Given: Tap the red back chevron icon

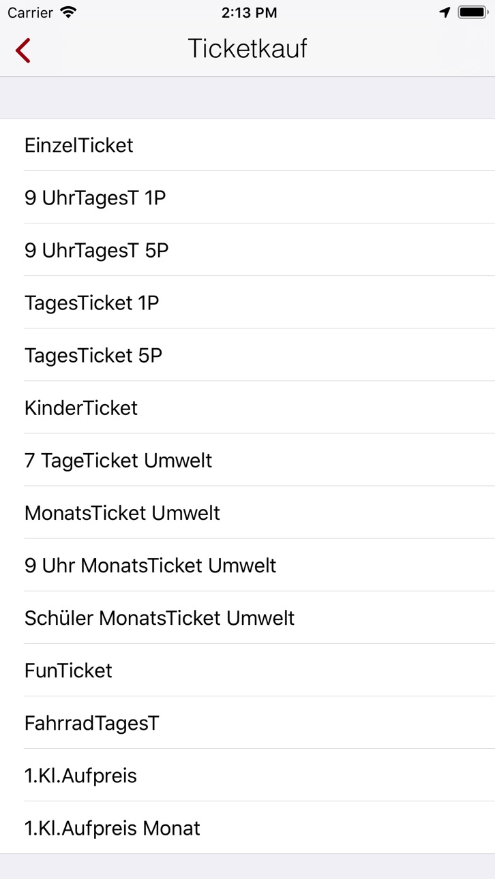Looking at the screenshot, I should [23, 50].
